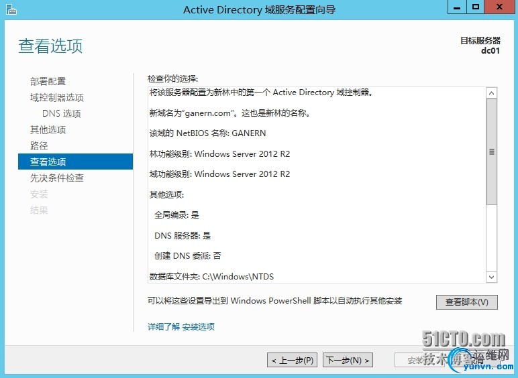Open the 详细了解 安装选项 link
This screenshot has width=518, height=378.
click(x=181, y=327)
